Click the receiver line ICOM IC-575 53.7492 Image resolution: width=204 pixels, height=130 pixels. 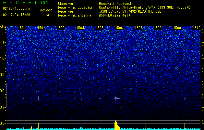130,11
